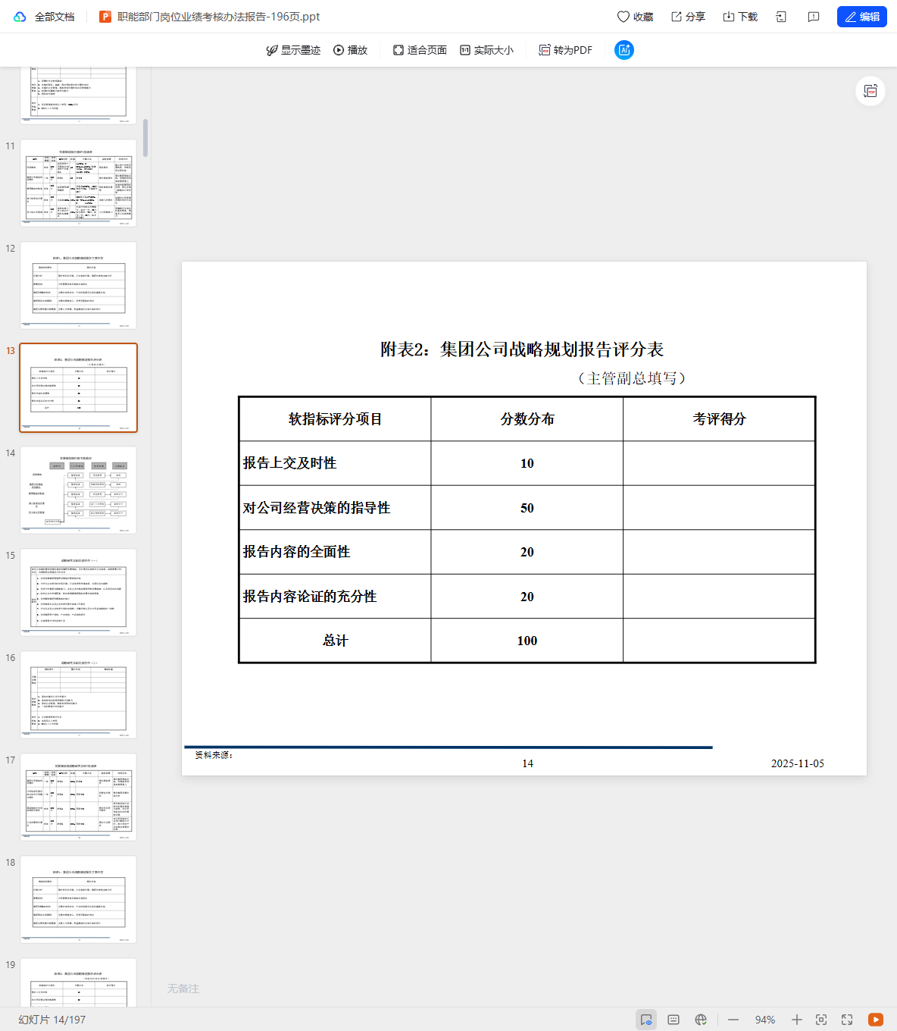Select 播放 to start the slideshow
This screenshot has height=1031, width=897.
pyautogui.click(x=351, y=50)
